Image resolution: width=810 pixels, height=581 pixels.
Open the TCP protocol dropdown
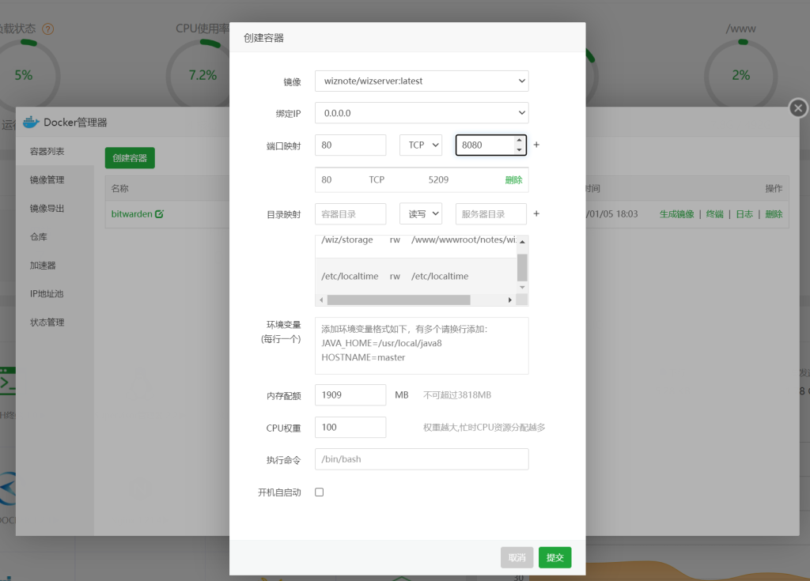[420, 145]
